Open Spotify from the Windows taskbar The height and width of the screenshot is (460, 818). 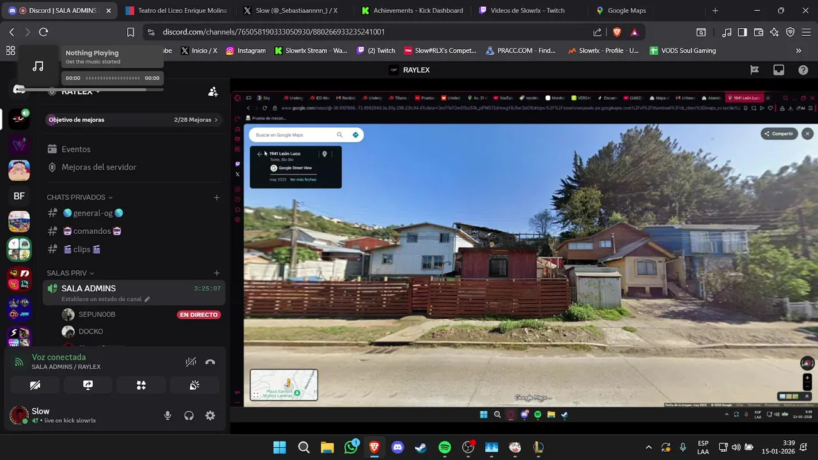tap(445, 447)
